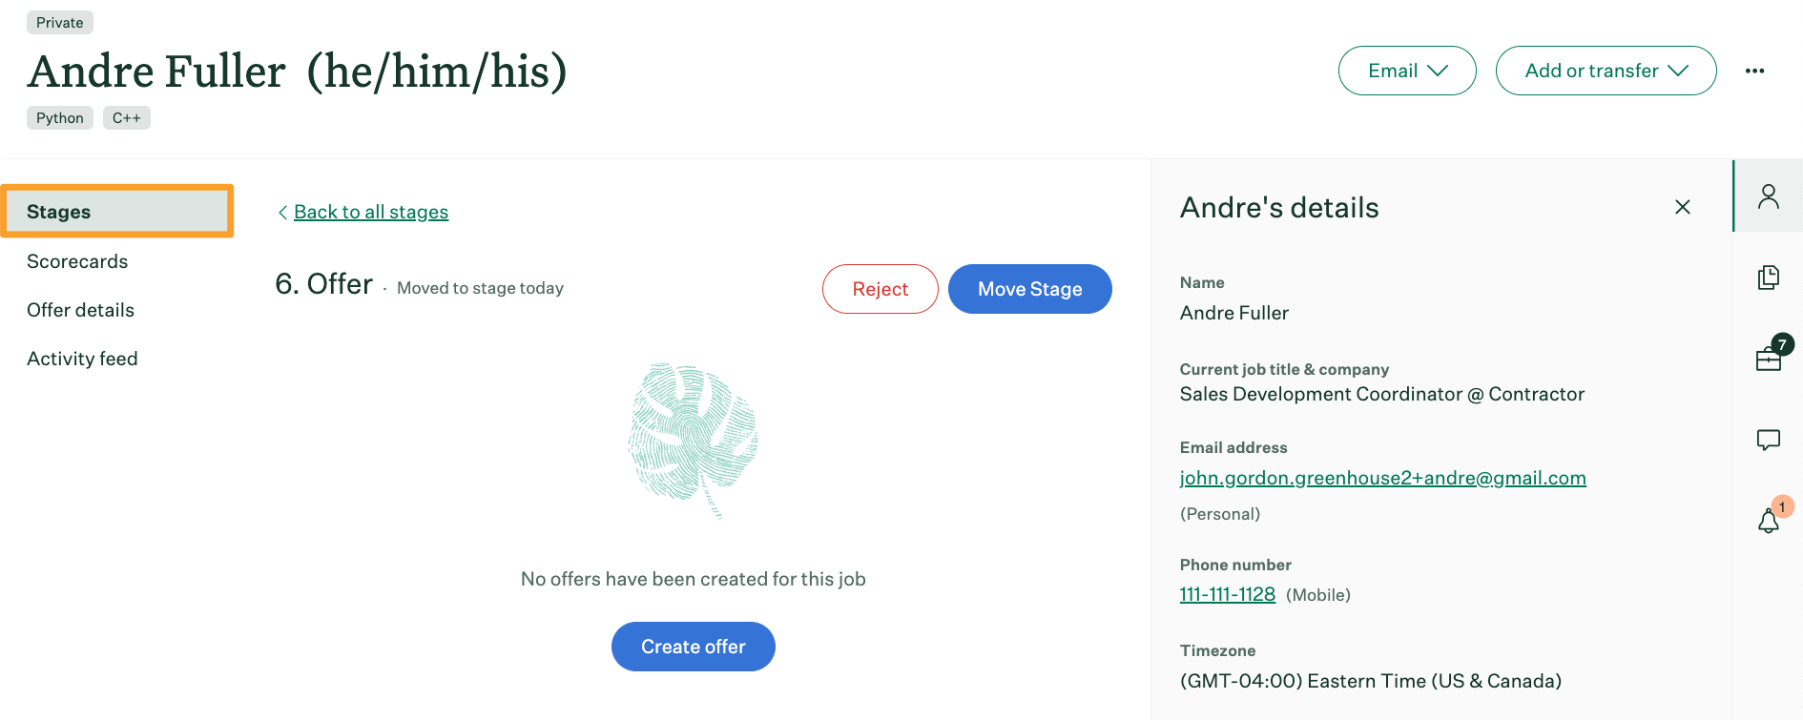Viewport: 1803px width, 720px height.
Task: Select the Stages tab
Action: coord(117,211)
